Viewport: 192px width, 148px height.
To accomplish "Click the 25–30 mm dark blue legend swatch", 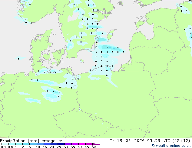I will pyautogui.click(x=61, y=144).
